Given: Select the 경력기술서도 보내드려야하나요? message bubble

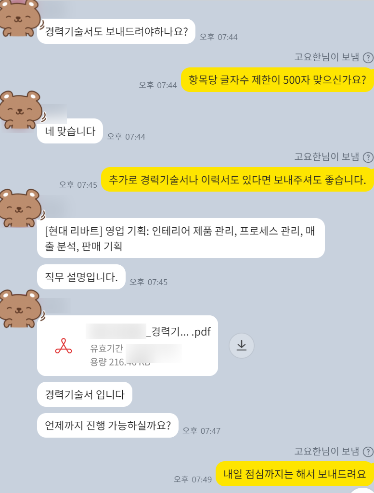Looking at the screenshot, I should tap(116, 31).
